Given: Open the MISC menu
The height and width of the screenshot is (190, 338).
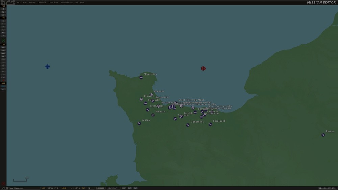Looking at the screenshot, I should pyautogui.click(x=82, y=3).
